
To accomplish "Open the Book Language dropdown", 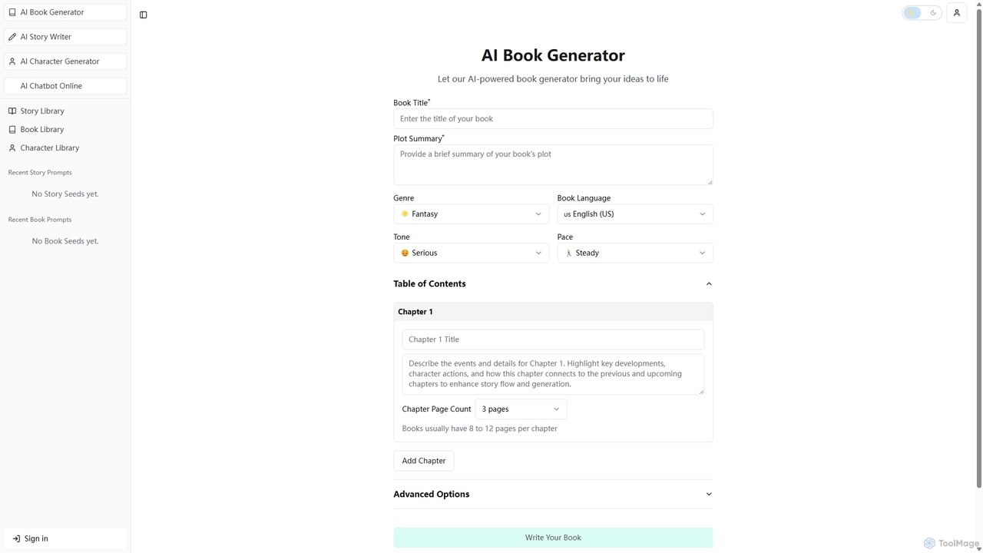I will coord(634,214).
